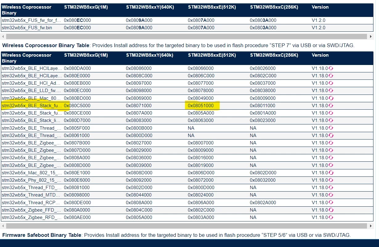
Task: Click left arrow of coprocessor binary table scrollbar
Action: point(3,226)
